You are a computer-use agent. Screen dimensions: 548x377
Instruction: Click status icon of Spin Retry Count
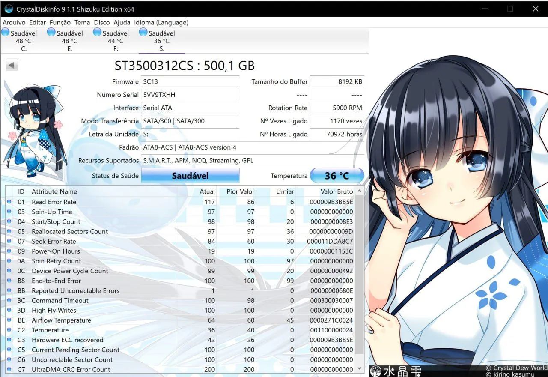[x=9, y=261]
